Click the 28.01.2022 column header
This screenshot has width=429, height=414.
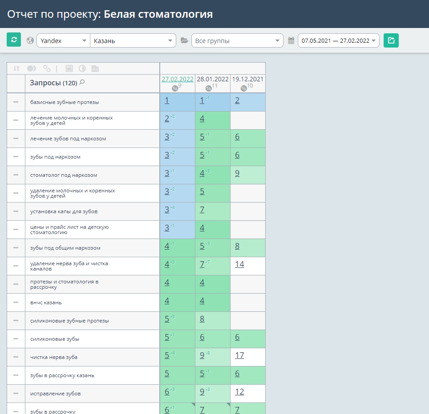coord(213,79)
